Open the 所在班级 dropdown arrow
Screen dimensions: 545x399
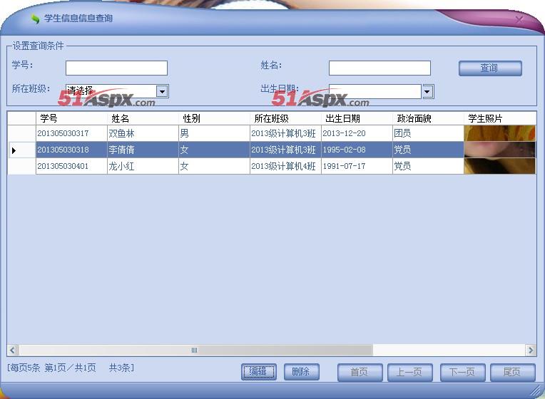(x=162, y=91)
